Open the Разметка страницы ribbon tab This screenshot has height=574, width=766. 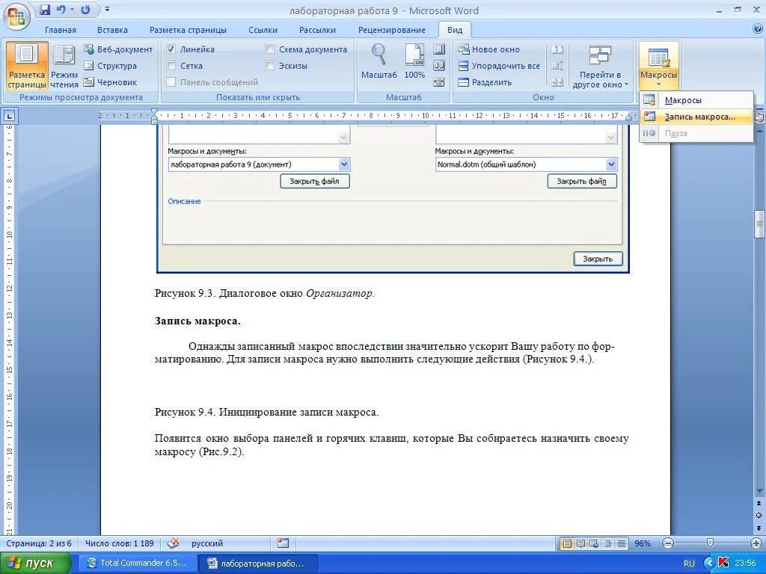click(188, 30)
